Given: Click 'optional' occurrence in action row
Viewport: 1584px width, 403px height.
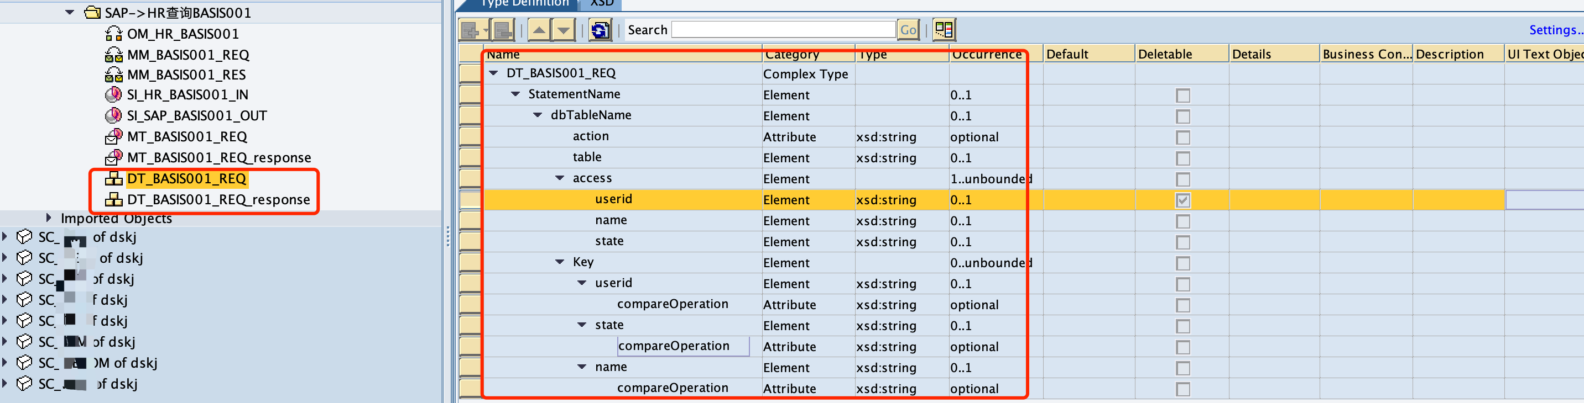Looking at the screenshot, I should [x=974, y=137].
